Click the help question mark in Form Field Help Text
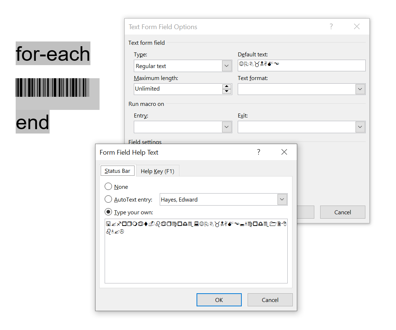The height and width of the screenshot is (330, 396). [x=259, y=152]
